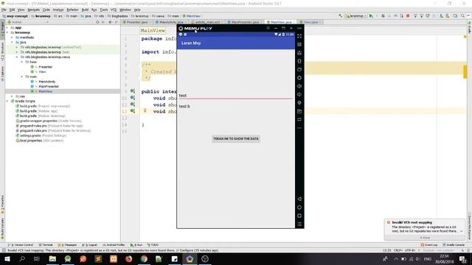Click the Make Project hammer icon
The height and width of the screenshot is (265, 472).
(x=340, y=16)
